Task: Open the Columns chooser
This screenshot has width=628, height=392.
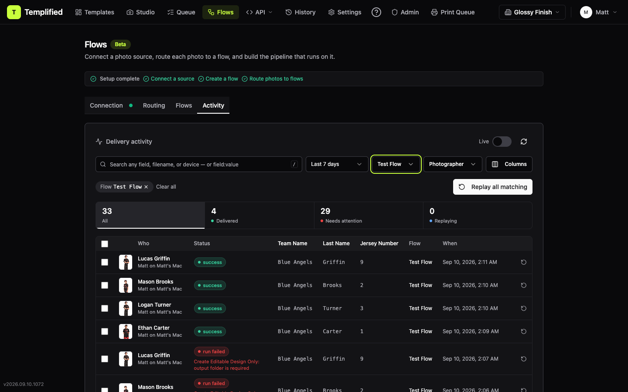Action: pos(509,164)
